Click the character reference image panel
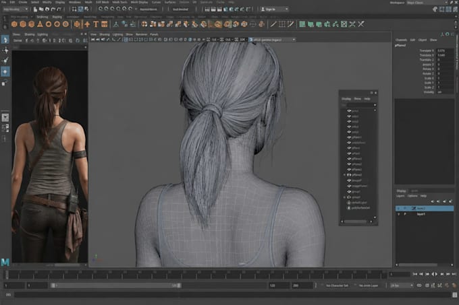Viewport: 459px width, 305px height. (x=50, y=157)
